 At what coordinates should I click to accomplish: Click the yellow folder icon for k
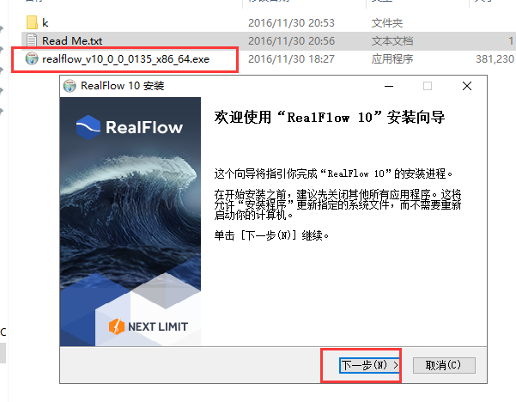(32, 22)
